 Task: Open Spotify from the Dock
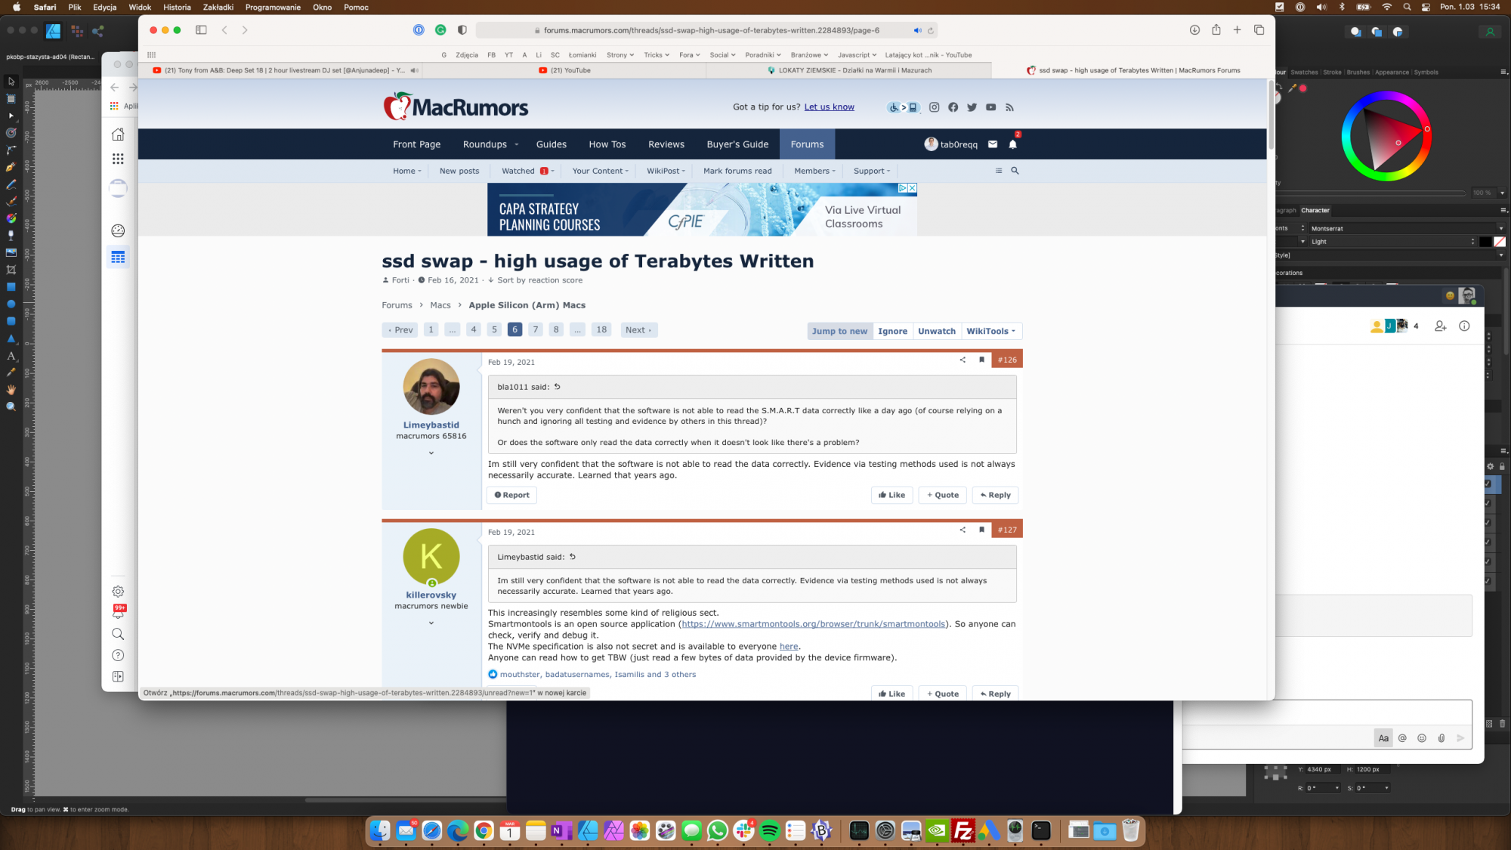769,831
